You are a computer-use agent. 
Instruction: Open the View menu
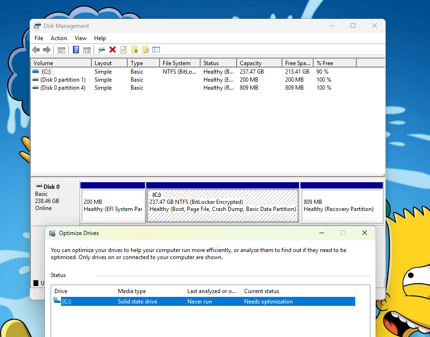(x=80, y=38)
